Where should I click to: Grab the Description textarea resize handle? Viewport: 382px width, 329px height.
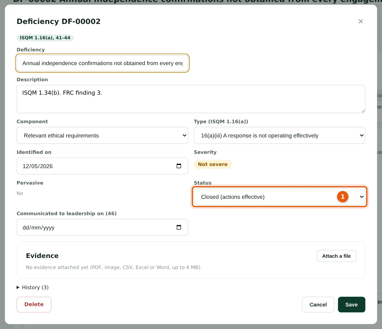[363, 111]
